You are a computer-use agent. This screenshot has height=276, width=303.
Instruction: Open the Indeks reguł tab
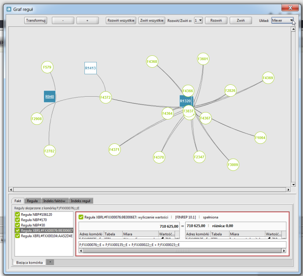coord(80,201)
